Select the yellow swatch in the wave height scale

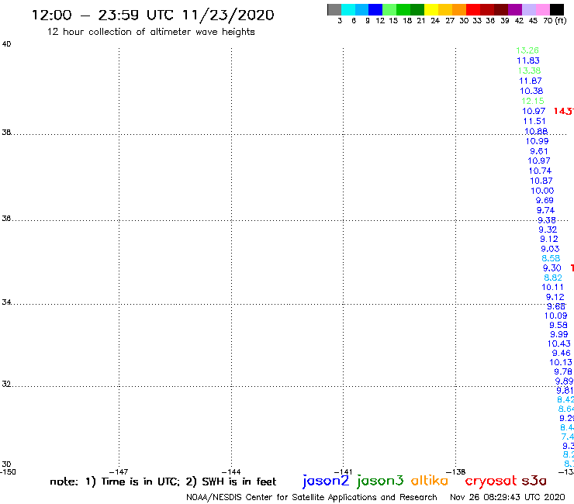point(431,9)
